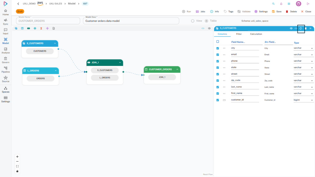Open Pipeline from the left sidebar

(6, 69)
